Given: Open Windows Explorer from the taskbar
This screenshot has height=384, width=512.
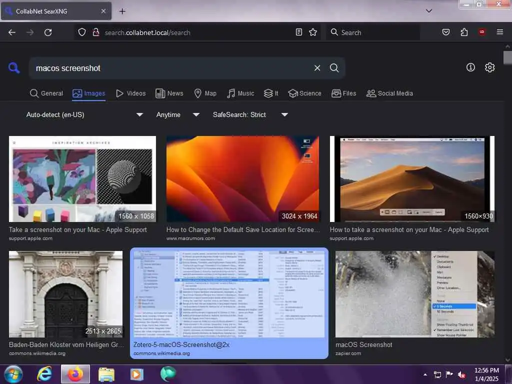Looking at the screenshot, I should coord(106,374).
